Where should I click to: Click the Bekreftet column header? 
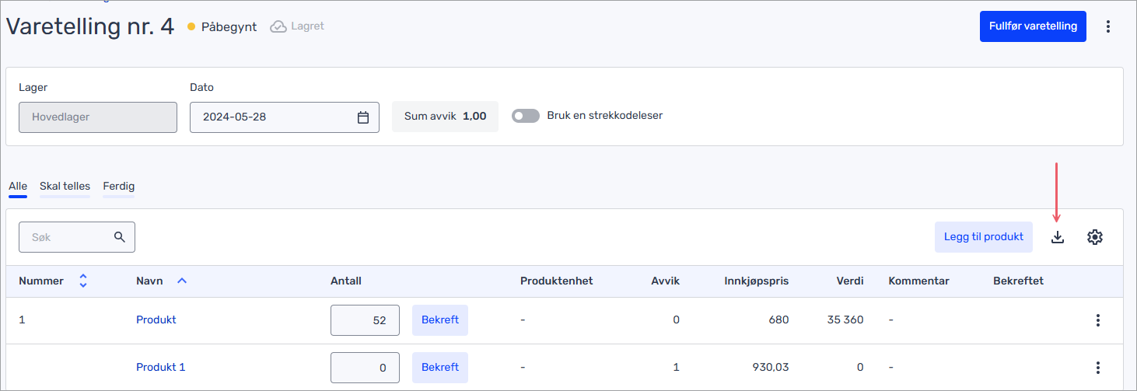pos(1018,281)
